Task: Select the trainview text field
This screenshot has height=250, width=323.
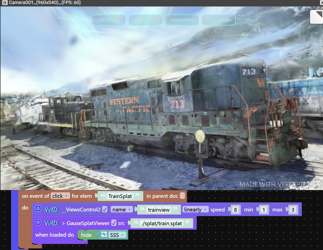Action: tap(159, 210)
